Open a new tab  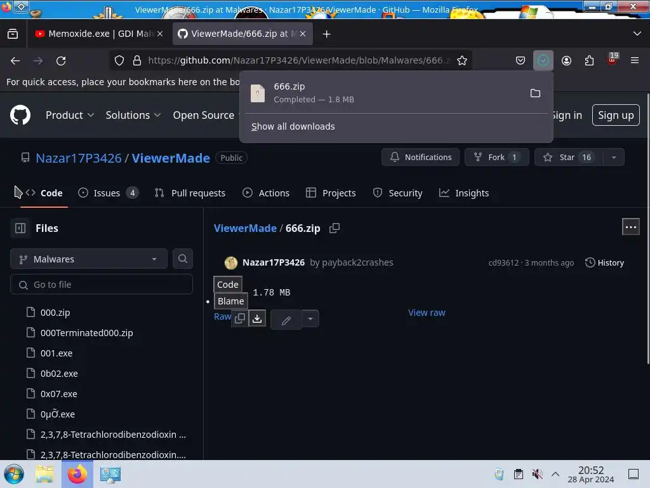click(x=327, y=34)
